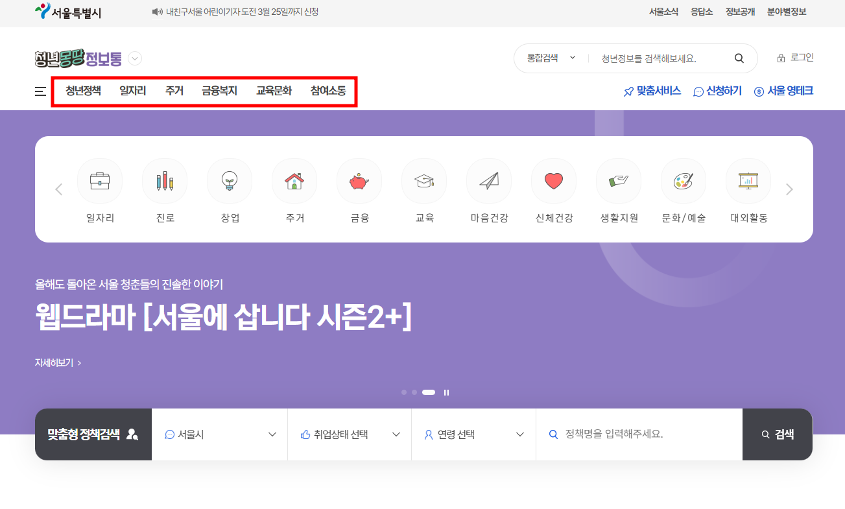This screenshot has height=509, width=845.
Task: Click 자세히보기 on the banner
Action: coord(58,363)
